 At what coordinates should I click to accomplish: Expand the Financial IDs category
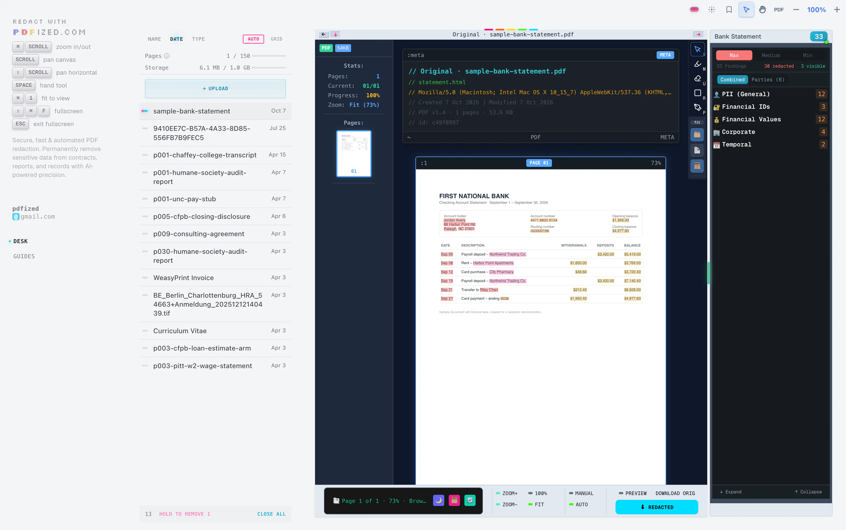click(770, 107)
